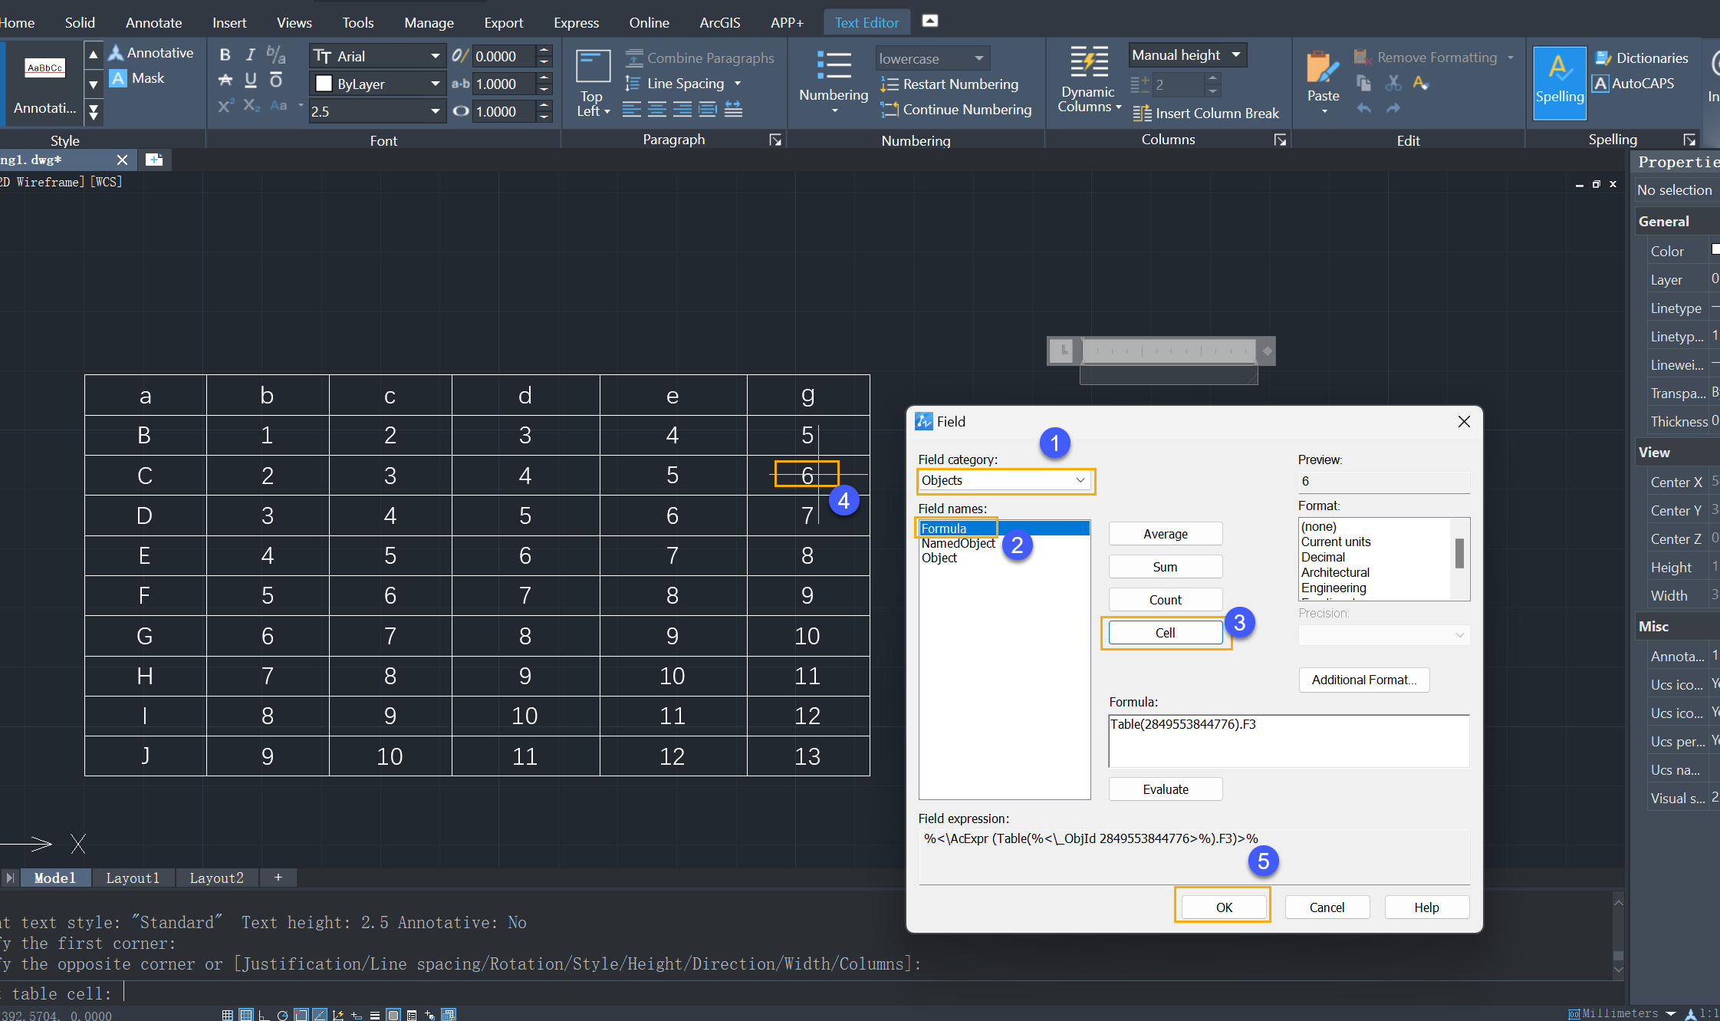Switch to the Annotate ribbon tab
The width and height of the screenshot is (1720, 1021).
click(x=153, y=22)
